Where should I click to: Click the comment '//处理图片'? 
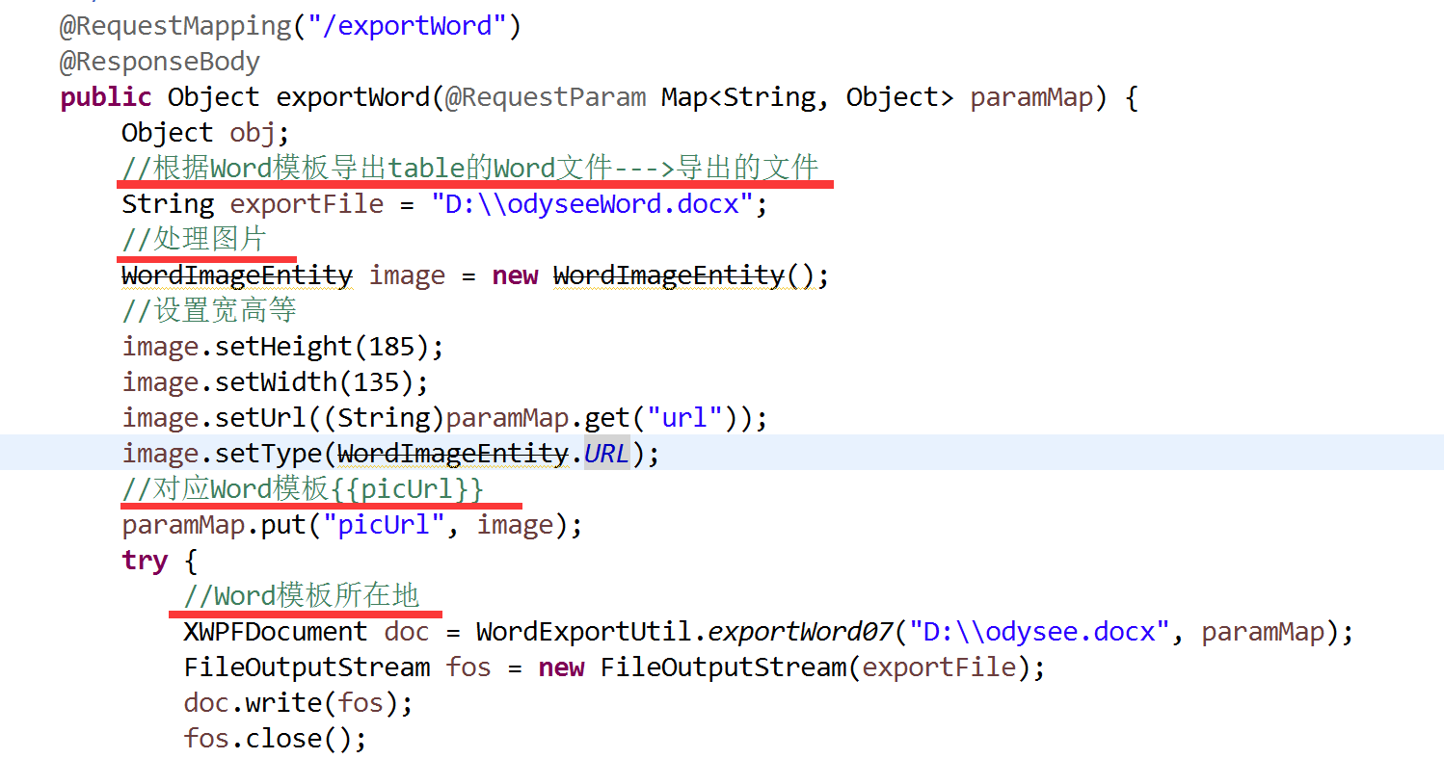(194, 240)
